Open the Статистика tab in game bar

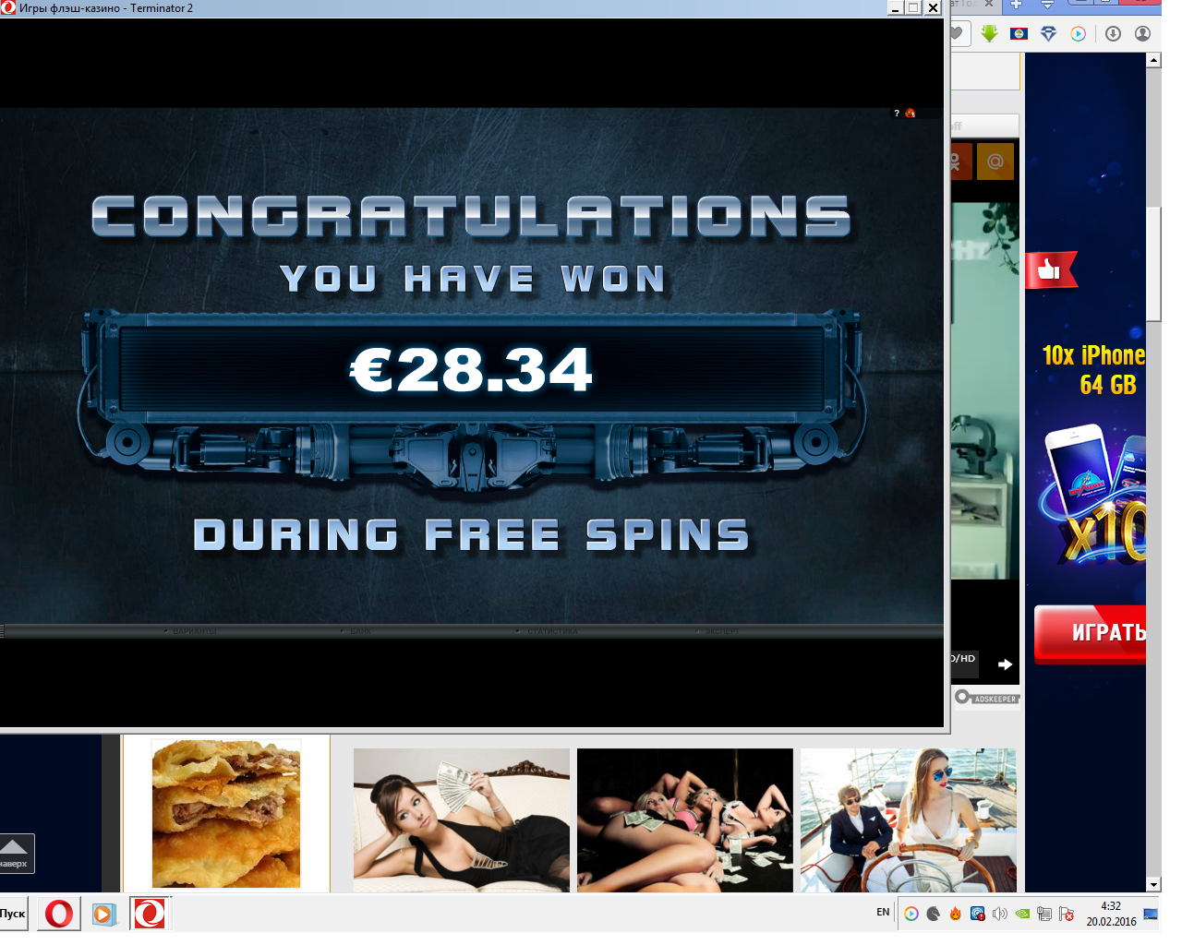tap(551, 631)
